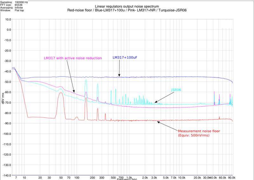The width and height of the screenshot is (254, 180).
Task: Click the "-50.0" y-axis tick label
Action: [8, 82]
